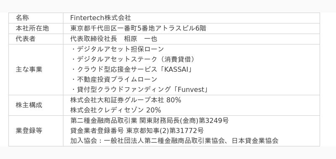Click the 貸金業者登録番号 東京都知事 line

pos(137,130)
